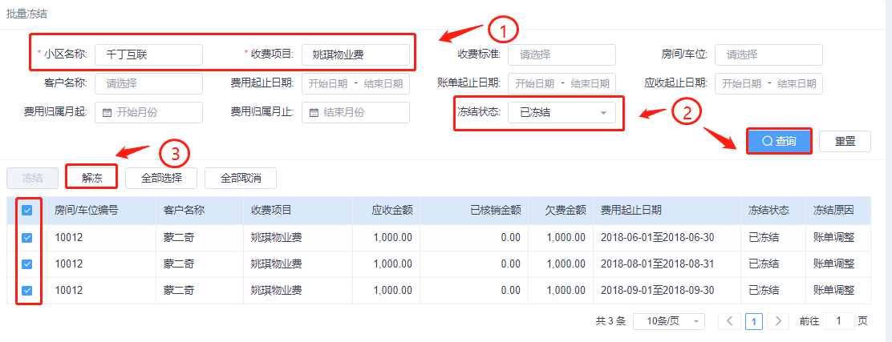
Task: Click the disabled 冻结 button
Action: [32, 178]
